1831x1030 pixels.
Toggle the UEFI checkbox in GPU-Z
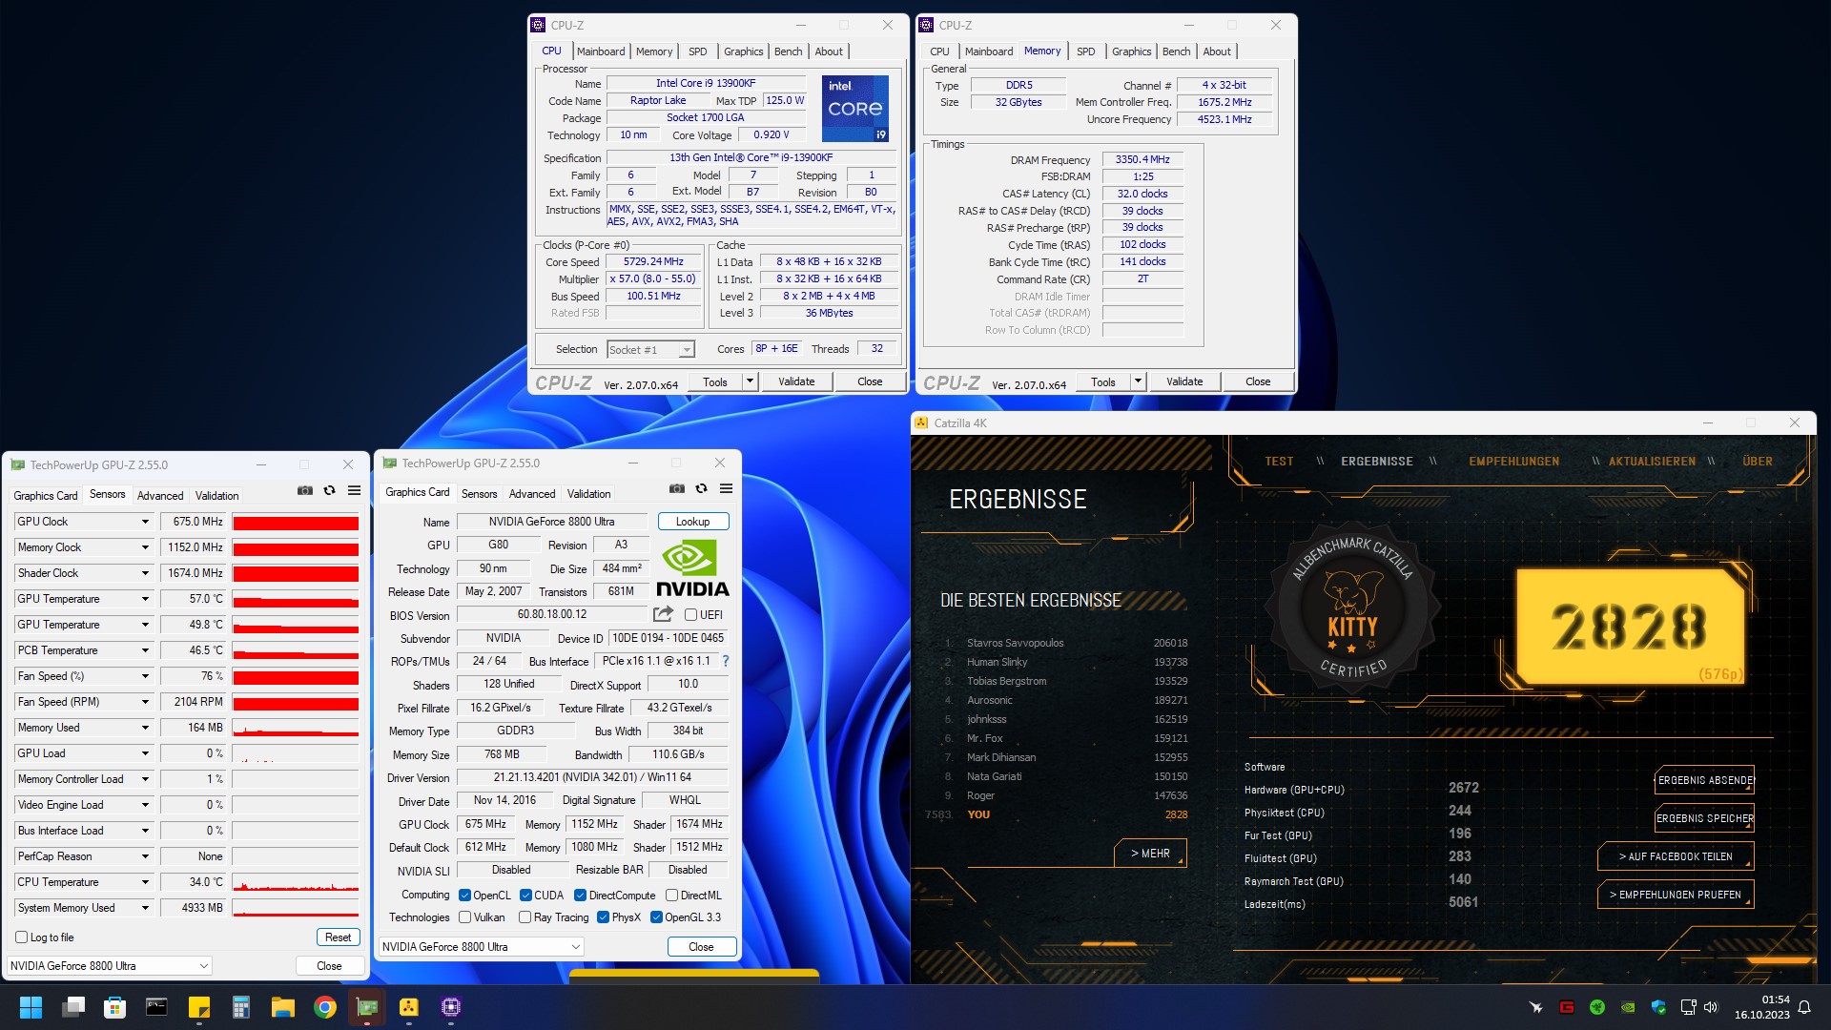[x=690, y=615]
